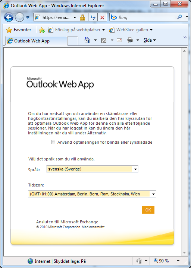Open the search provider dropdown arrow
This screenshot has width=191, height=268.
[x=187, y=17]
